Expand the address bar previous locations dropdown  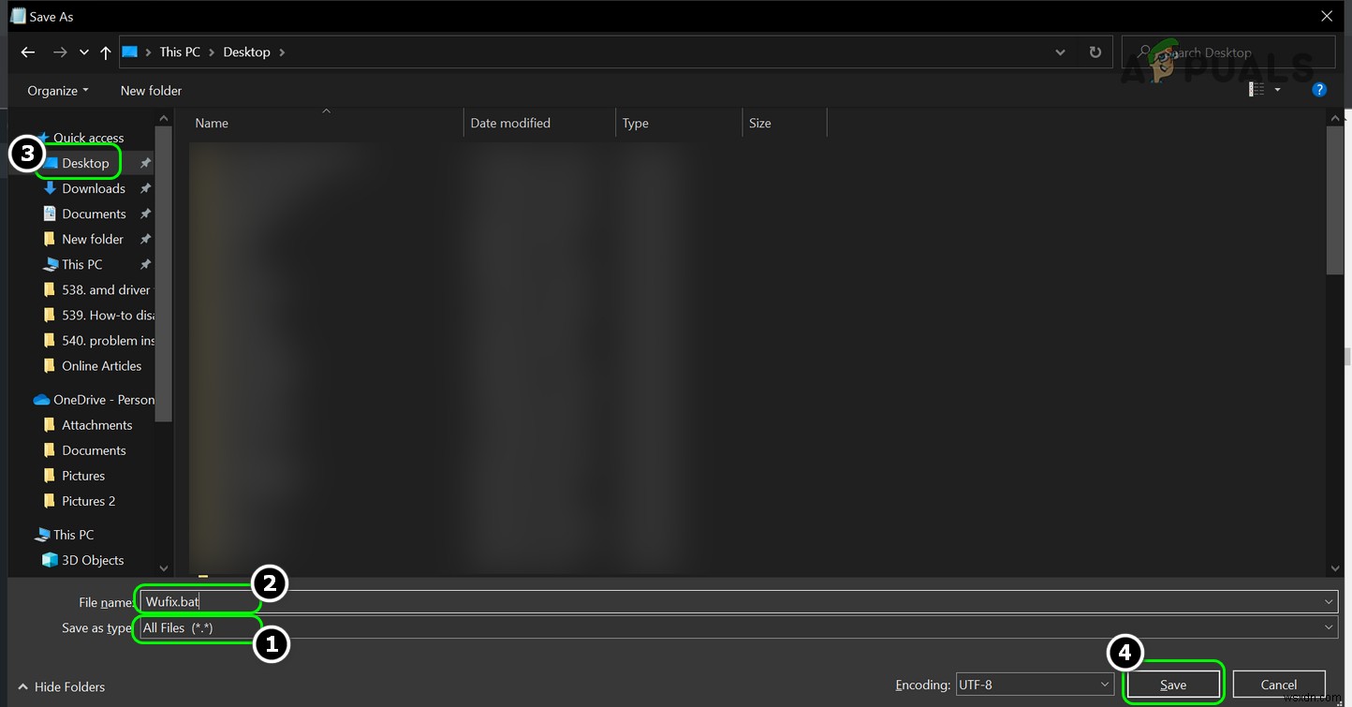tap(1060, 52)
